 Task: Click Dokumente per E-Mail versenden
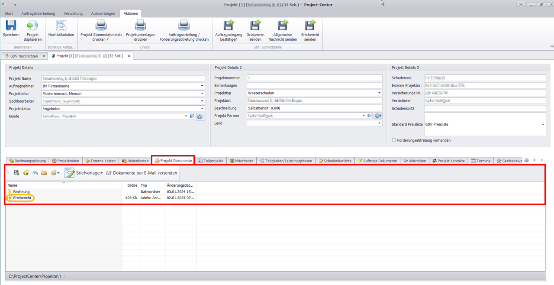[141, 173]
